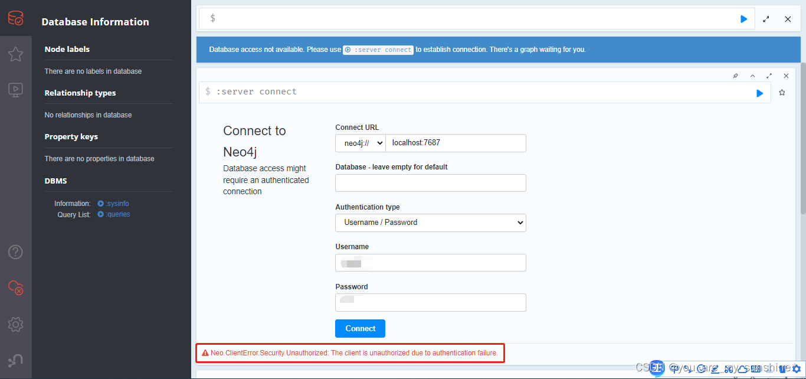Open the Favorites star sidebar icon
Image resolution: width=806 pixels, height=379 pixels.
pyautogui.click(x=15, y=54)
